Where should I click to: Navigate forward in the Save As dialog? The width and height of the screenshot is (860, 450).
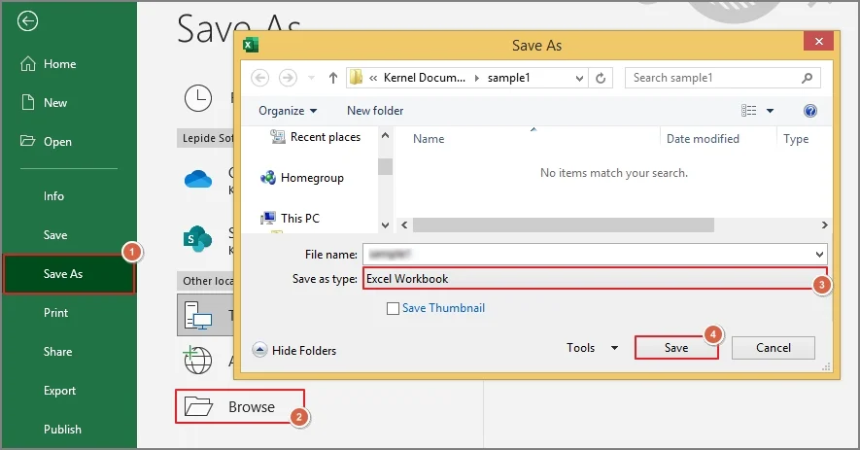click(288, 78)
